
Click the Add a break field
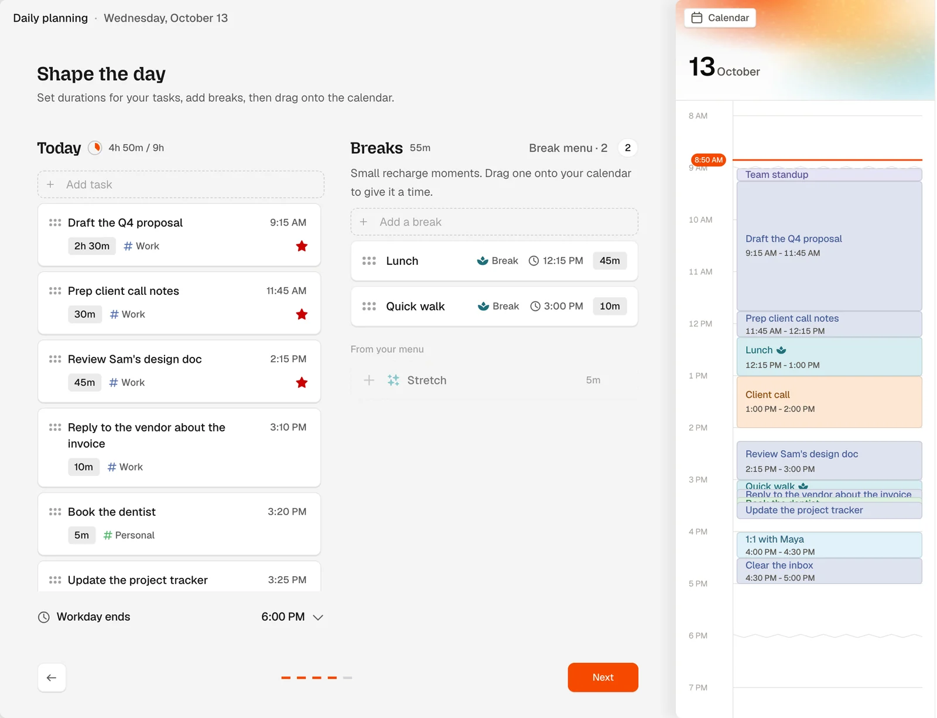click(x=494, y=222)
